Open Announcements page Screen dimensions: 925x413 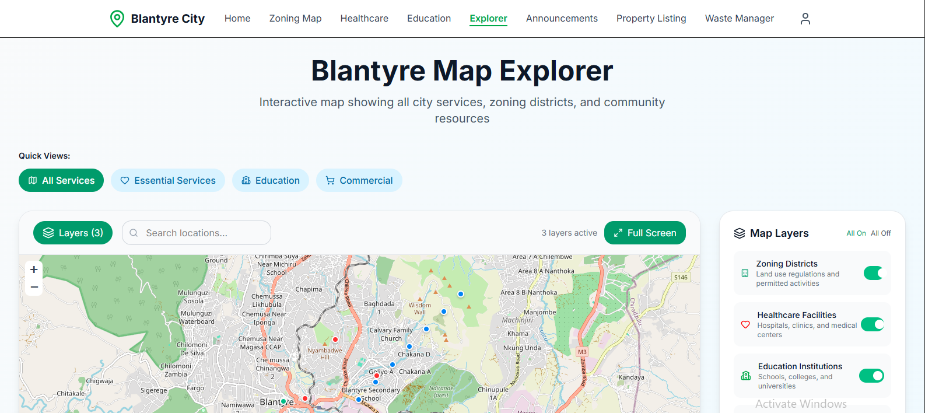point(562,19)
